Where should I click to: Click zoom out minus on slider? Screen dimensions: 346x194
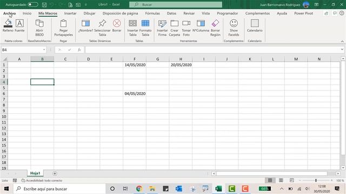300,181
